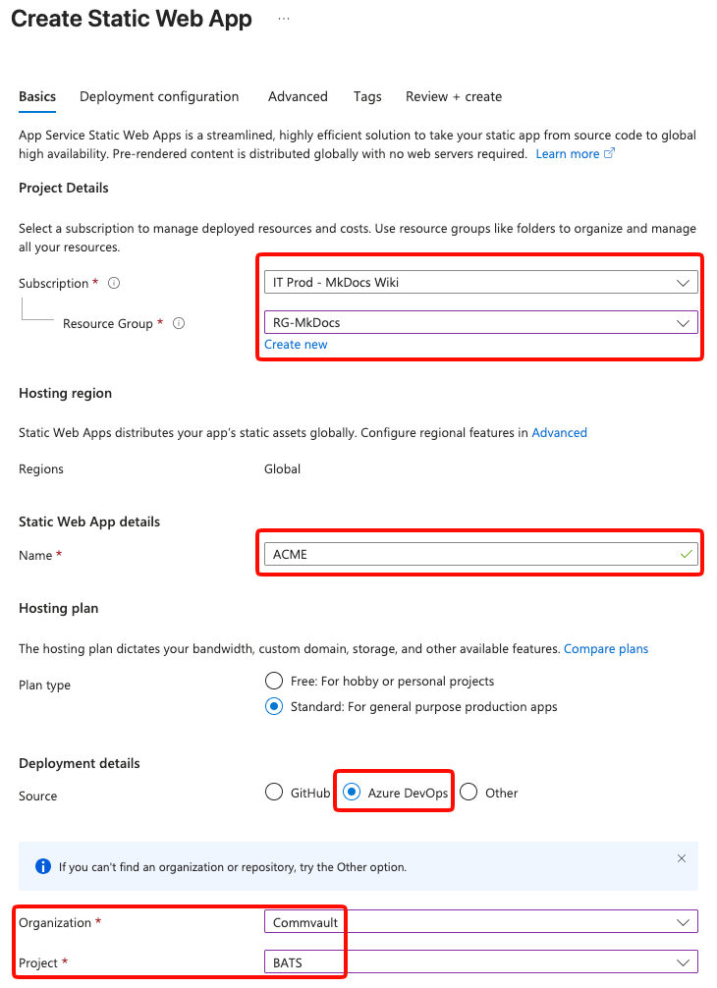
Task: Choose Other as deployment source
Action: click(x=469, y=793)
